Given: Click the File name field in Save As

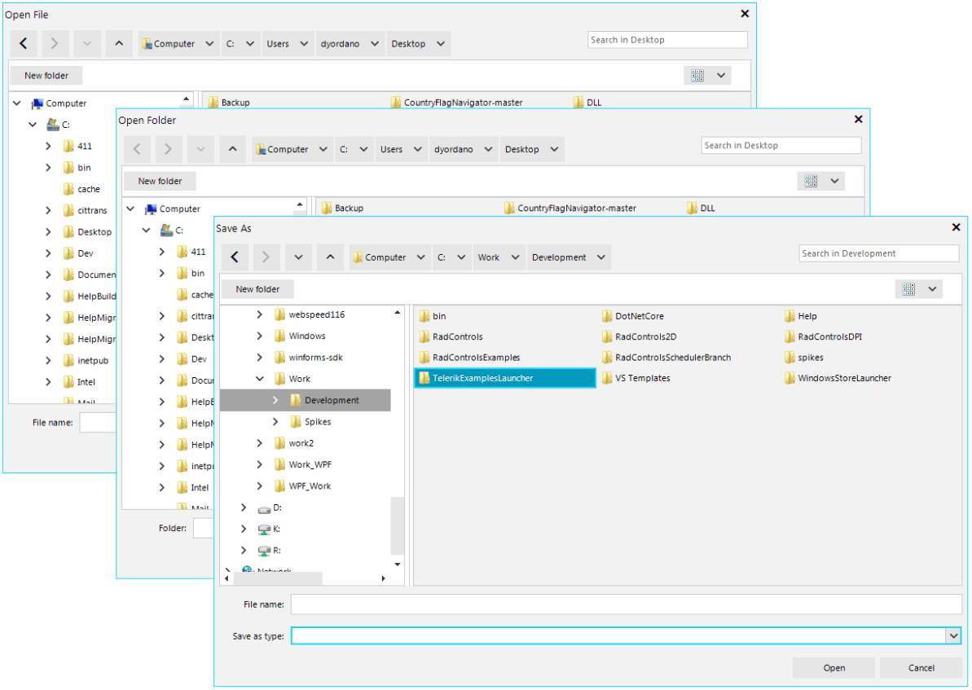Looking at the screenshot, I should (626, 604).
